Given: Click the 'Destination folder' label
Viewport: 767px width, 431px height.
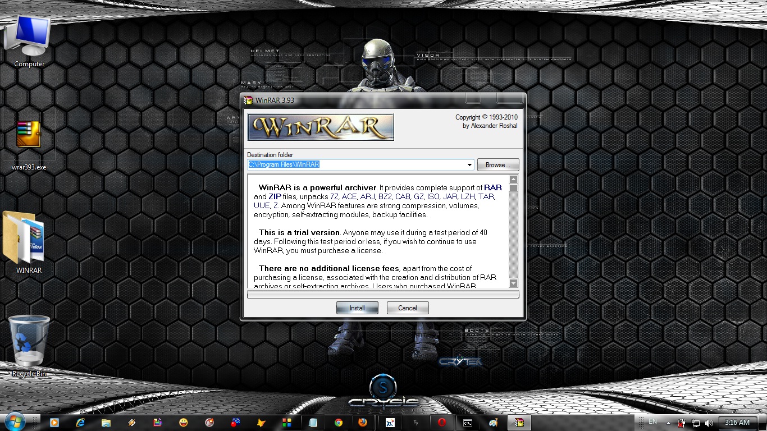Looking at the screenshot, I should click(x=270, y=155).
